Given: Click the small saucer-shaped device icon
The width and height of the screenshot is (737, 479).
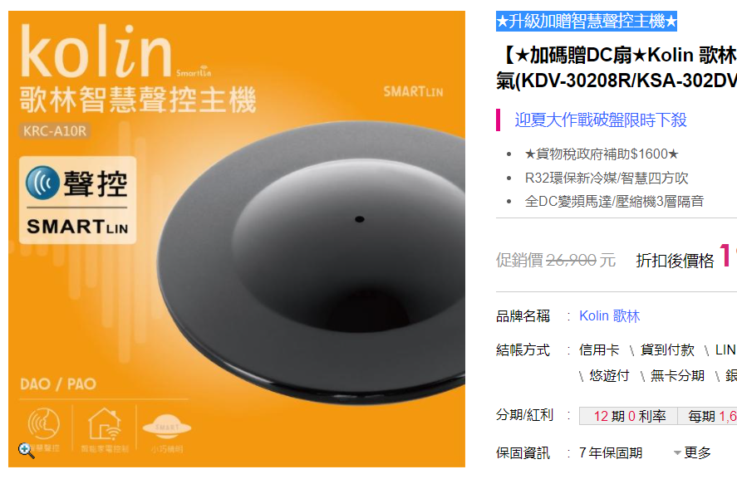Looking at the screenshot, I should pyautogui.click(x=167, y=427).
